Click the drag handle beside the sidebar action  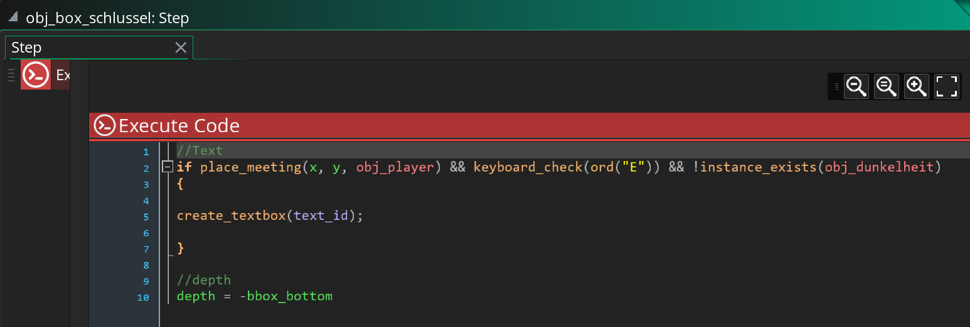11,75
